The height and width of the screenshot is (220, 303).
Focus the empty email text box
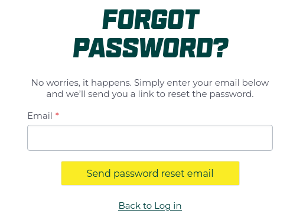click(x=150, y=138)
